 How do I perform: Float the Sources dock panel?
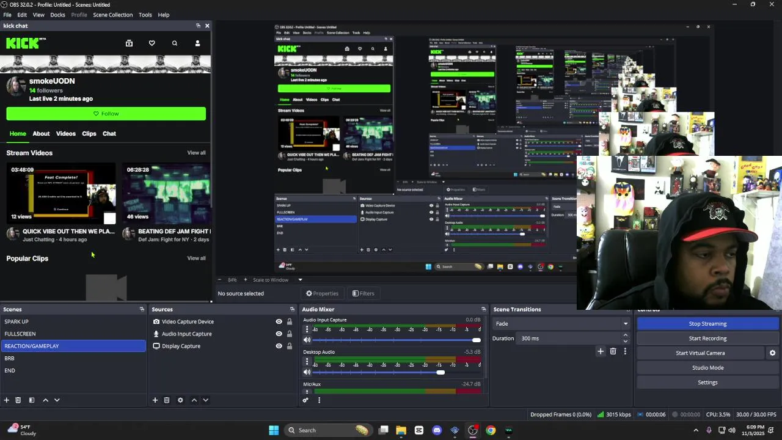[x=292, y=309]
